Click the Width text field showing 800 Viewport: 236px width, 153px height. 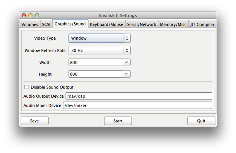point(95,62)
